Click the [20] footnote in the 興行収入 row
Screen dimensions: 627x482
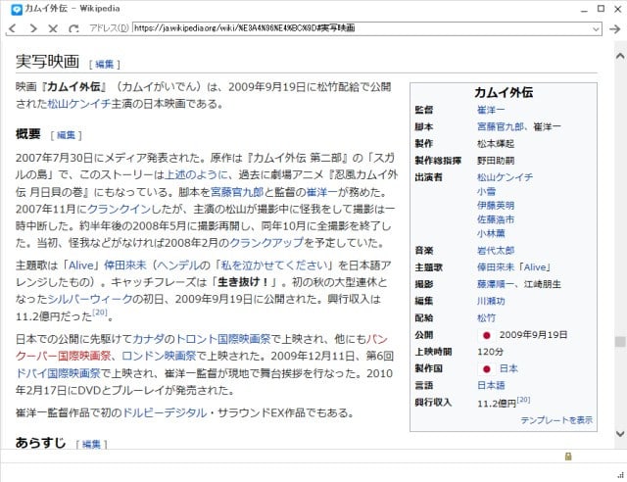point(523,400)
